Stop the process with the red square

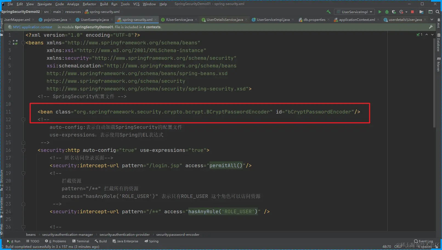(x=412, y=12)
